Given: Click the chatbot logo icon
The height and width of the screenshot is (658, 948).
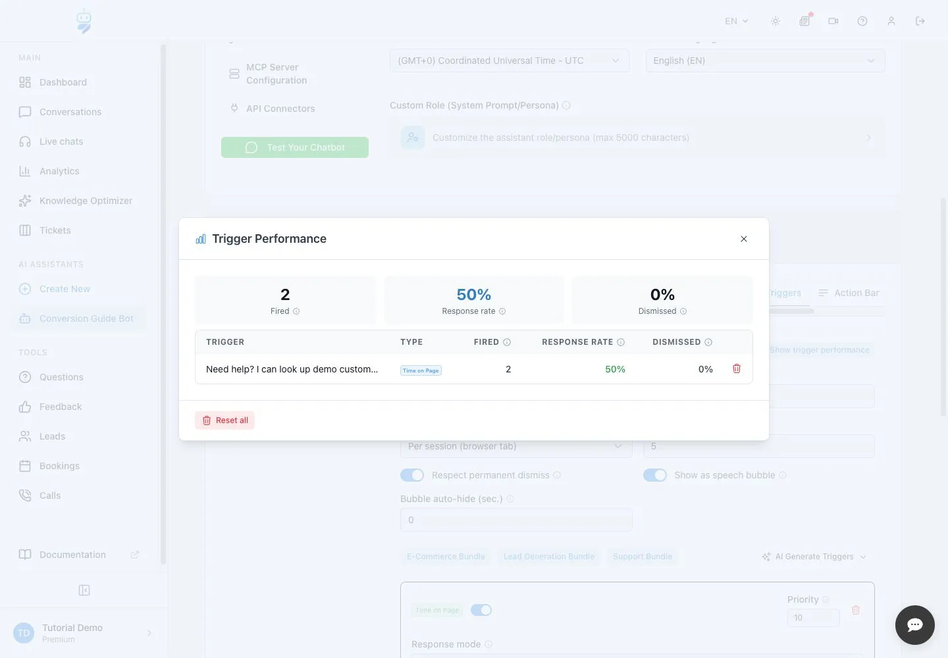Looking at the screenshot, I should click(84, 21).
